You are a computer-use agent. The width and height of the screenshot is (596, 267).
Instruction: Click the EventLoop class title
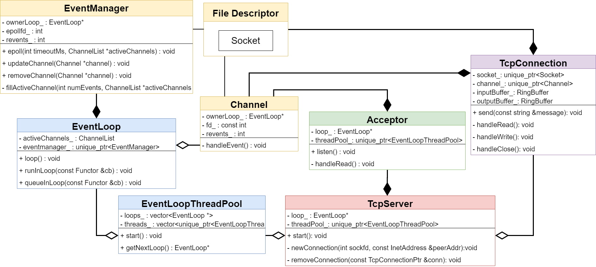pyautogui.click(x=96, y=127)
